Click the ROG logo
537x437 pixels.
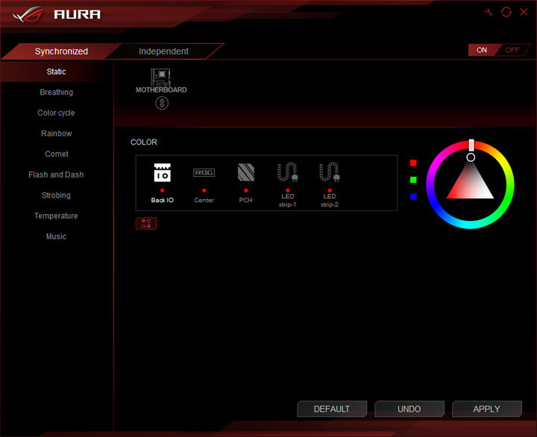tap(28, 14)
